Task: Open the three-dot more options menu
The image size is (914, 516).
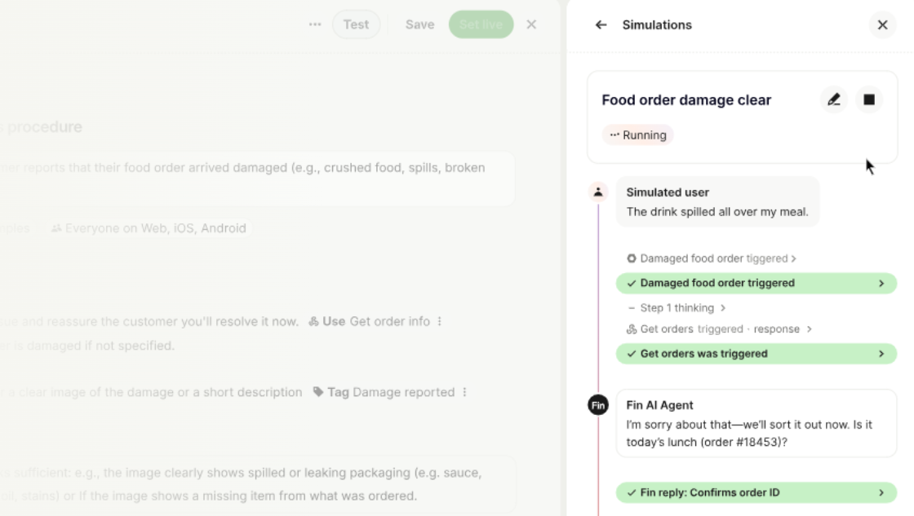Action: click(315, 24)
